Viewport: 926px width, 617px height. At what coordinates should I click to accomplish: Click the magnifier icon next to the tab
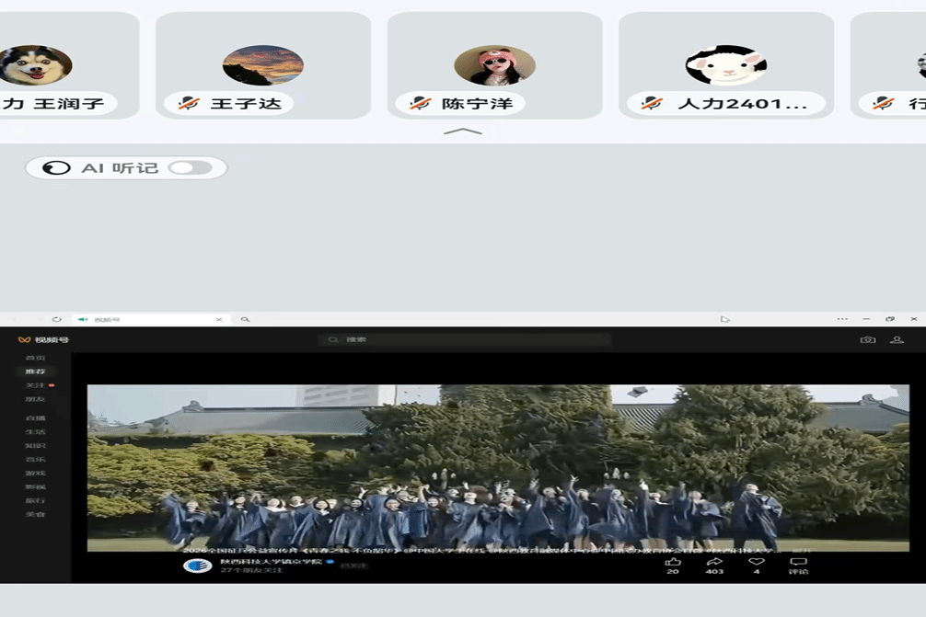[x=245, y=319]
